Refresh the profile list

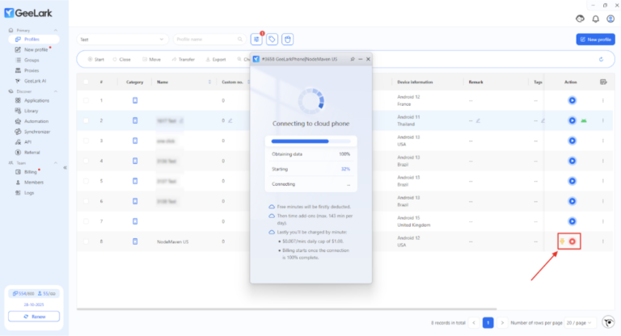click(601, 59)
